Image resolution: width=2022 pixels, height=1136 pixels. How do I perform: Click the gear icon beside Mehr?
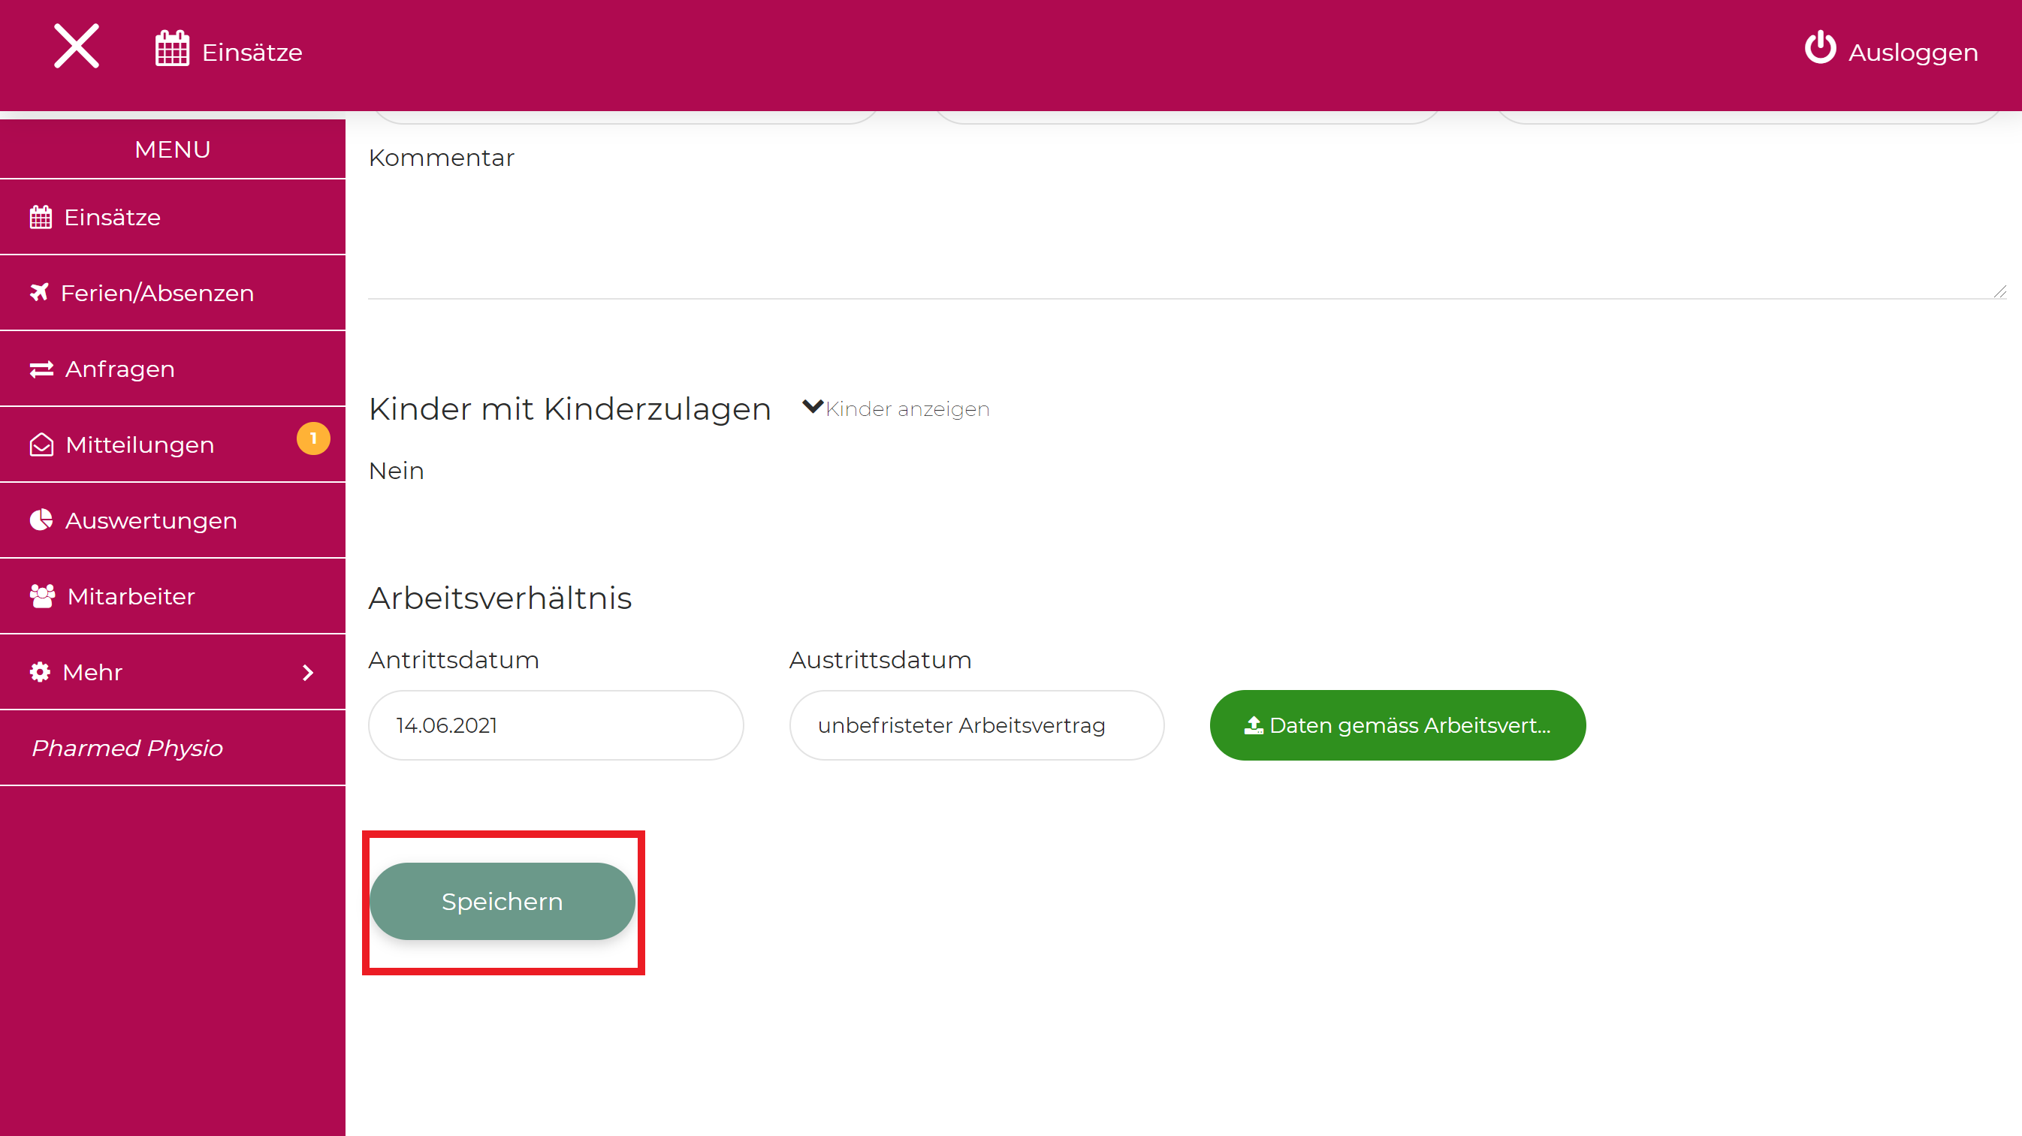pos(40,672)
